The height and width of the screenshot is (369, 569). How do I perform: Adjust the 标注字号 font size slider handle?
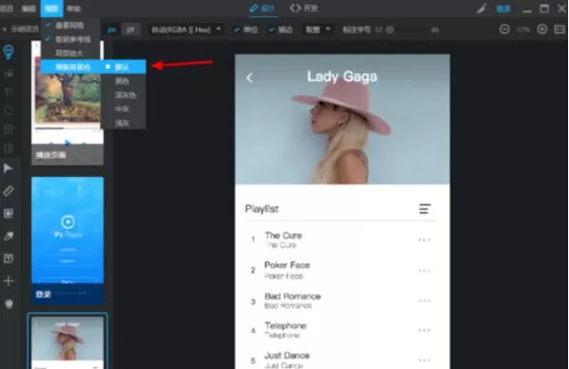click(390, 29)
